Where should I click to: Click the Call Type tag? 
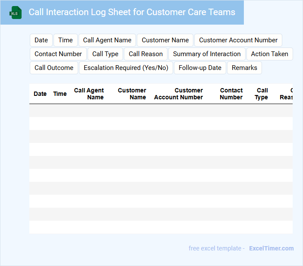105,54
